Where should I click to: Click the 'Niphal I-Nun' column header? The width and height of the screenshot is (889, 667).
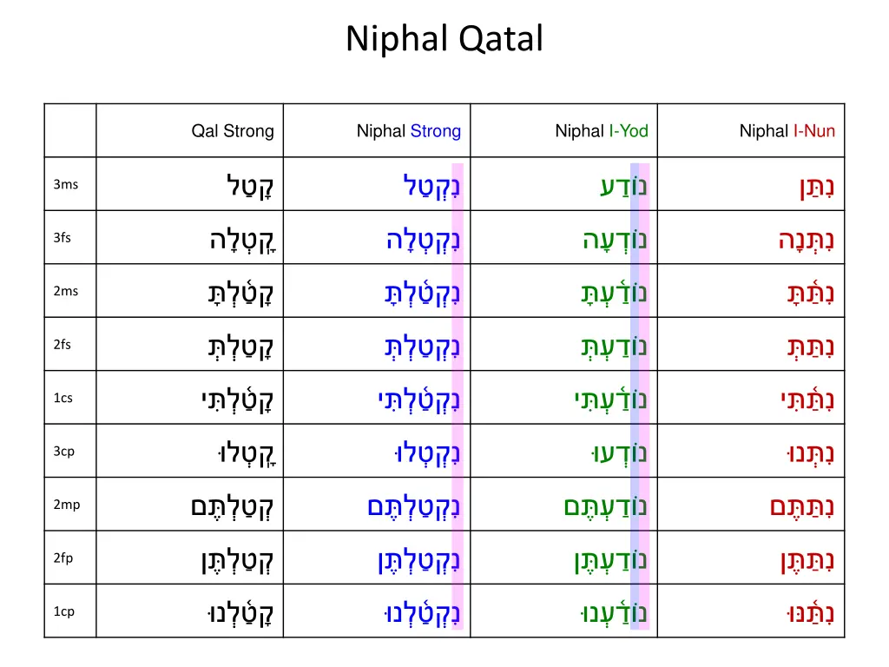787,131
